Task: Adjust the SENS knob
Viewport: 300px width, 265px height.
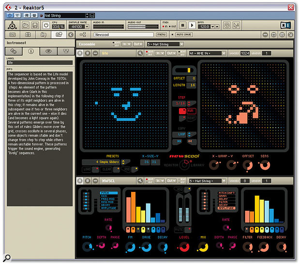Action: point(265,165)
